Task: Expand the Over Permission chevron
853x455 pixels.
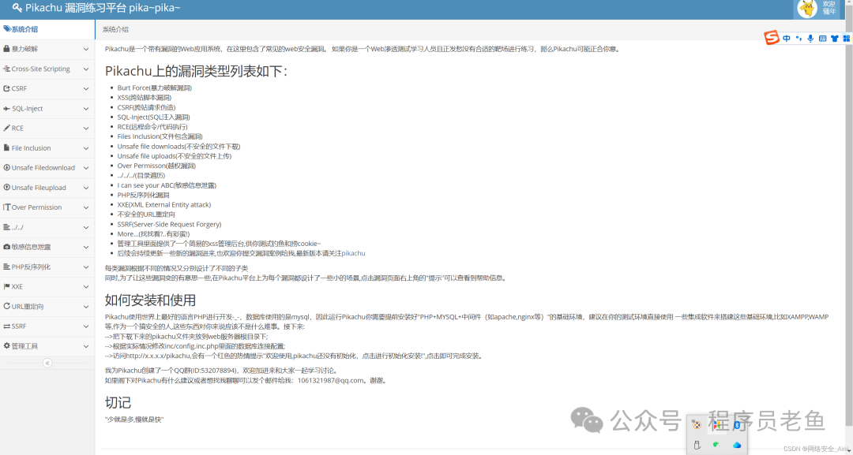Action: tap(86, 207)
